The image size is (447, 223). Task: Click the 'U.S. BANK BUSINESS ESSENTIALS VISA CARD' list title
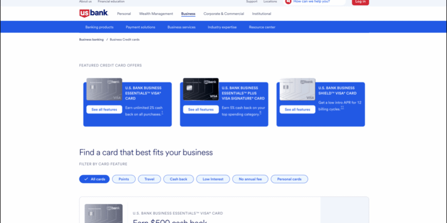click(x=178, y=213)
